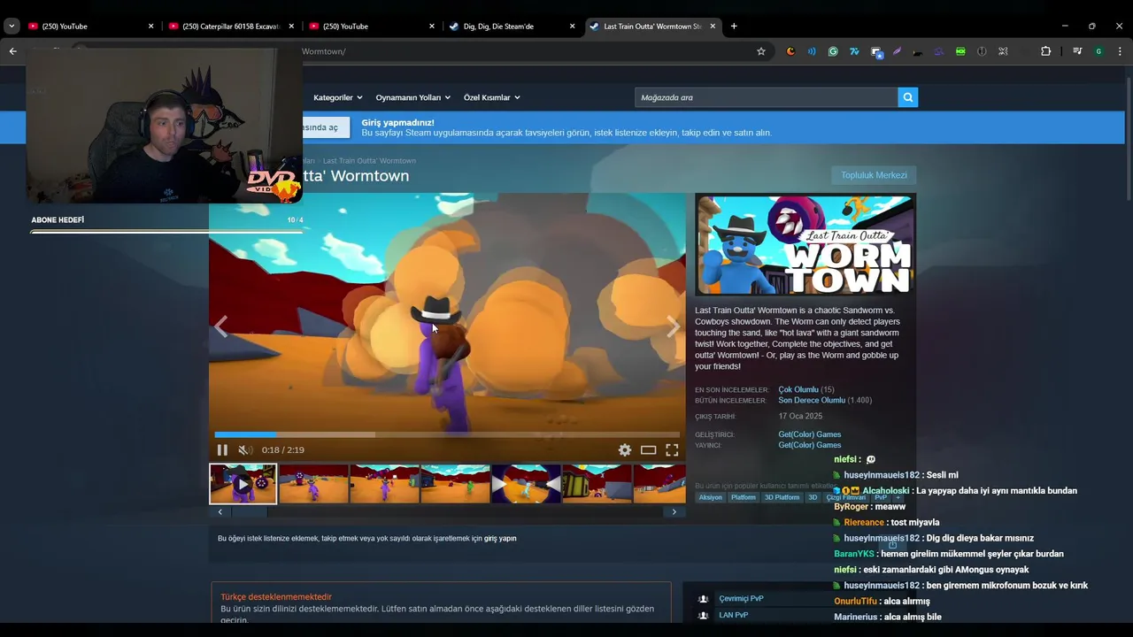Switch trailer to theater mode

649,450
